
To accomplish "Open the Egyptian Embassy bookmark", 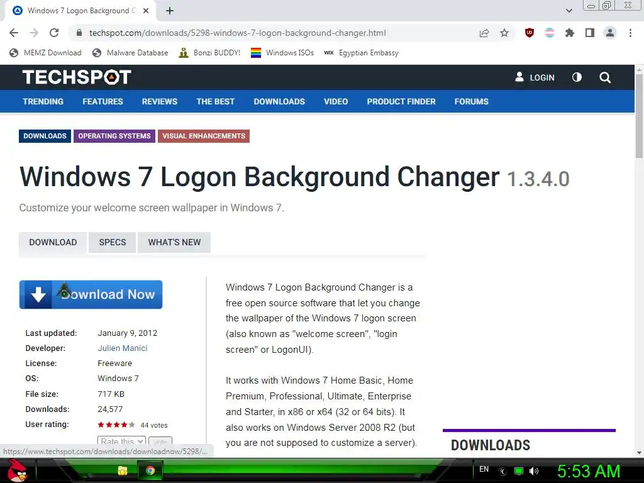I will pos(361,53).
